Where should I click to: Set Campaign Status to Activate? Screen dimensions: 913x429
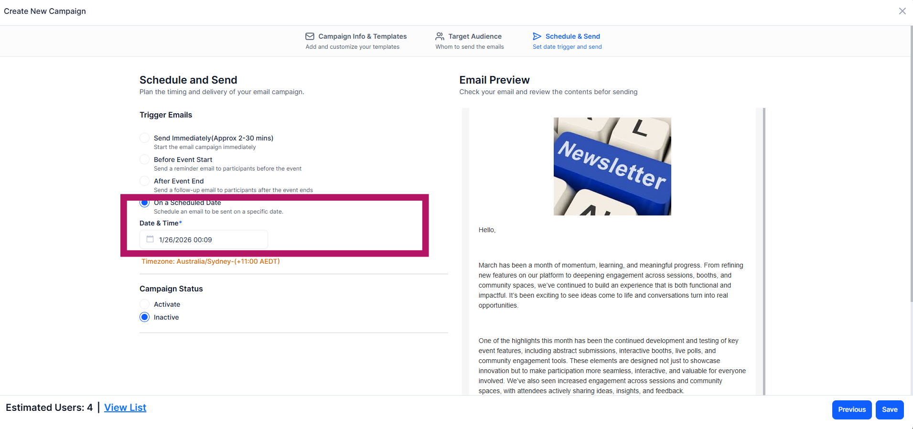pyautogui.click(x=144, y=304)
